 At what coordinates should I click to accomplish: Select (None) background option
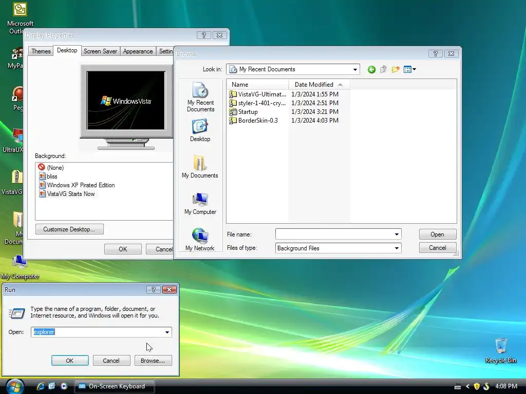[51, 168]
